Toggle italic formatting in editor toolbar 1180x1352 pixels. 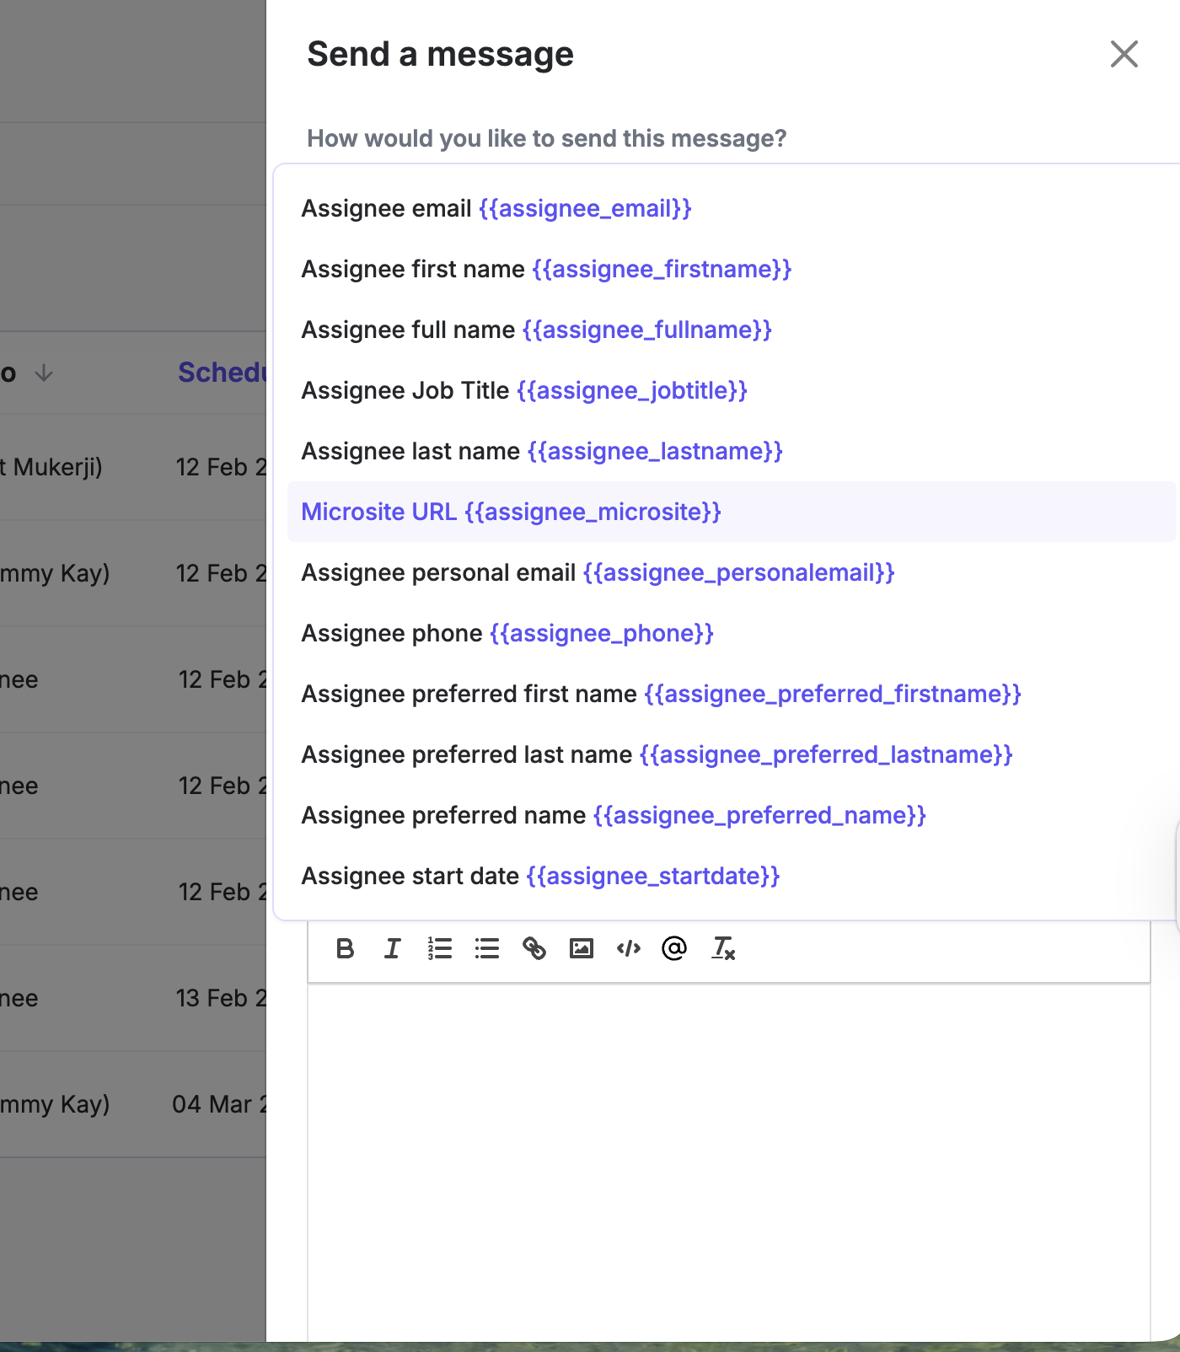[x=392, y=949]
